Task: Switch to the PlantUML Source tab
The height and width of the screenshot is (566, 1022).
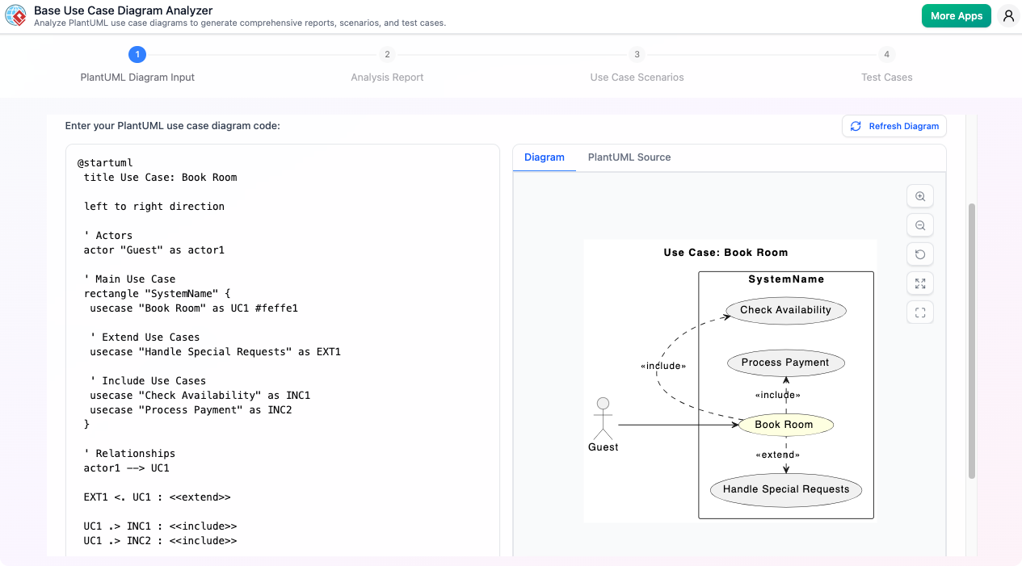Action: (629, 157)
